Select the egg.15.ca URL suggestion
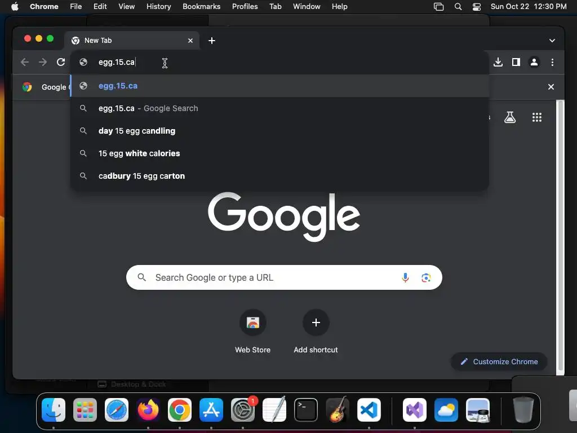This screenshot has height=433, width=577. 279,86
